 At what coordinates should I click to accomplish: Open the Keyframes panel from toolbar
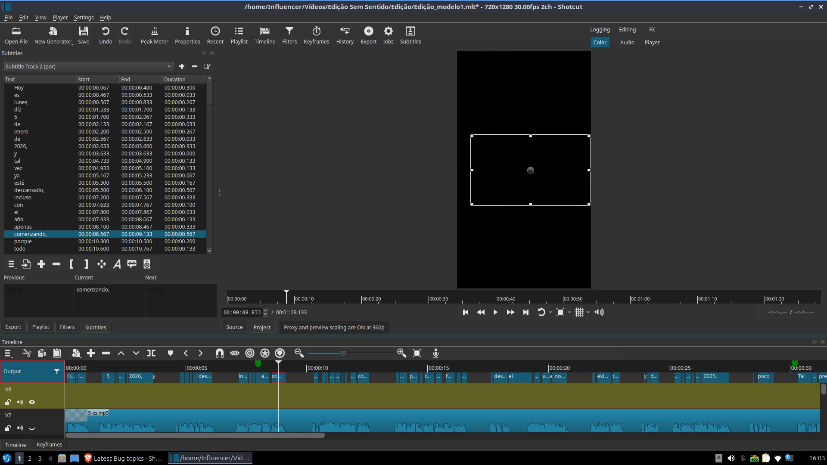316,35
